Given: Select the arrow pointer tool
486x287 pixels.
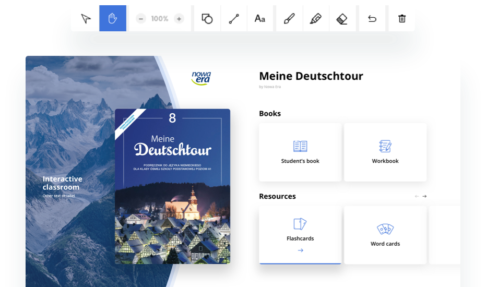Looking at the screenshot, I should (86, 19).
